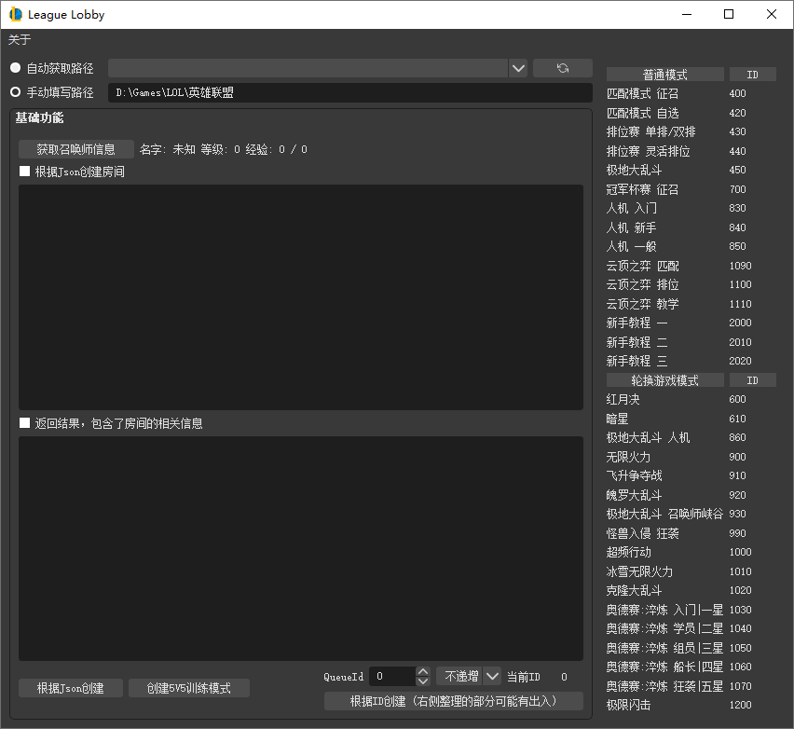
Task: Toggle the 返回结果 checkbox
Action: click(x=25, y=423)
